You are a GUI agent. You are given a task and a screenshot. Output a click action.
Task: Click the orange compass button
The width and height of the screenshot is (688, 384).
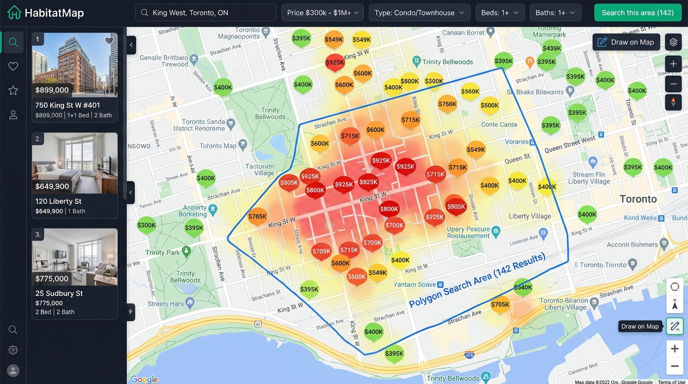tap(673, 102)
